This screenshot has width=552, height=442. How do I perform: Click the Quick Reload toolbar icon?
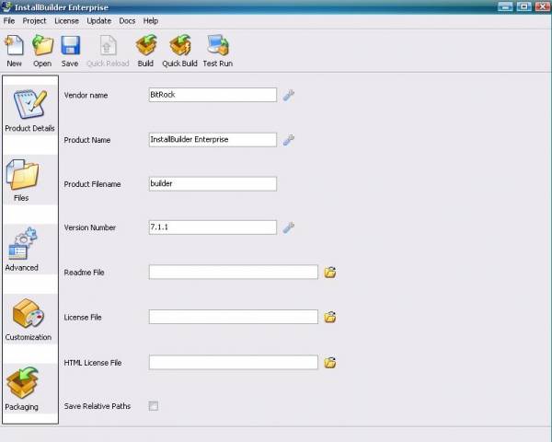pos(108,51)
